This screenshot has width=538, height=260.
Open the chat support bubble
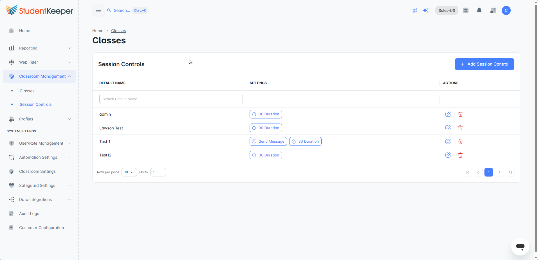click(520, 246)
